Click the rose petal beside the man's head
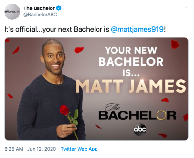This screenshot has width=194, height=158. 79,50
